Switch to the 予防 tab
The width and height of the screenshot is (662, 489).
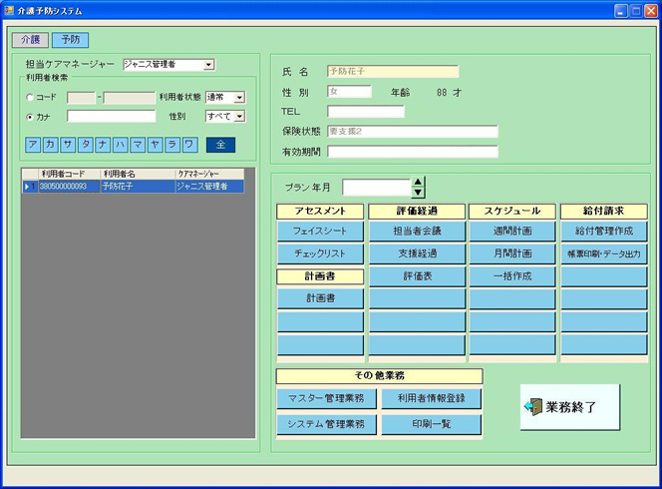[70, 40]
